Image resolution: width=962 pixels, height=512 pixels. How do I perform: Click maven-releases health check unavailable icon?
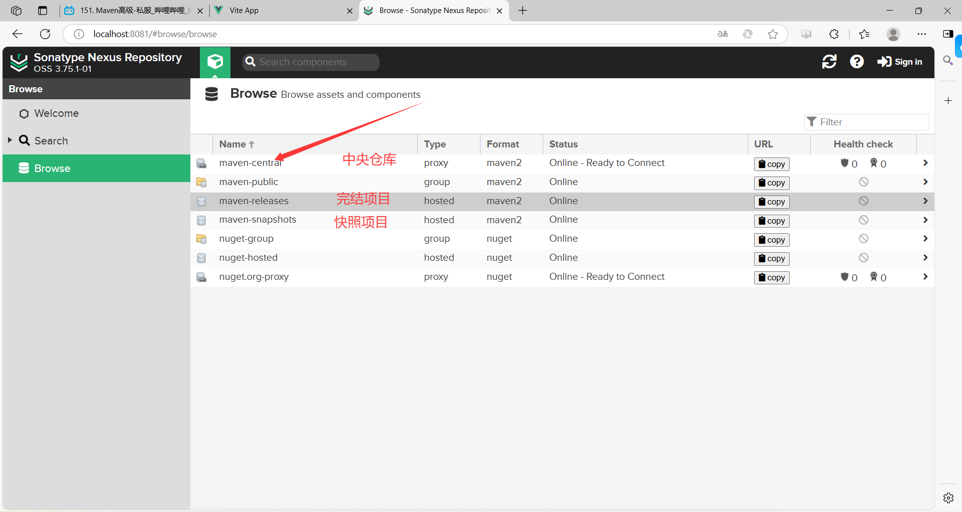(x=863, y=201)
